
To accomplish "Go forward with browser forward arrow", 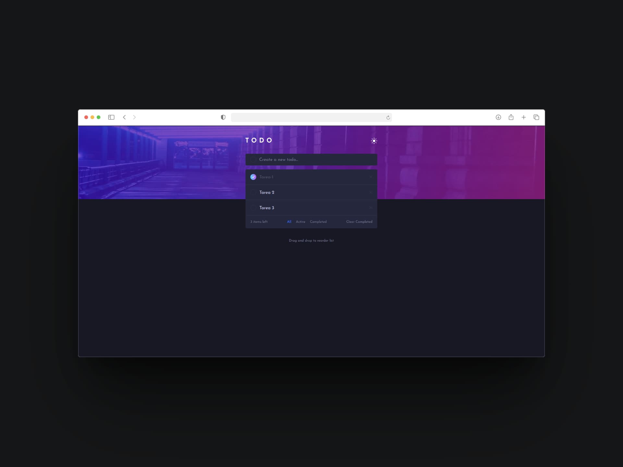I will pos(134,117).
